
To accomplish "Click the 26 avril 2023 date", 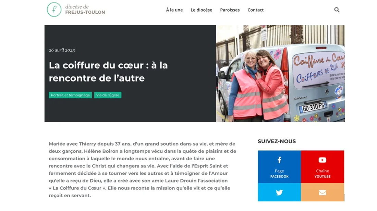I will pos(62,50).
